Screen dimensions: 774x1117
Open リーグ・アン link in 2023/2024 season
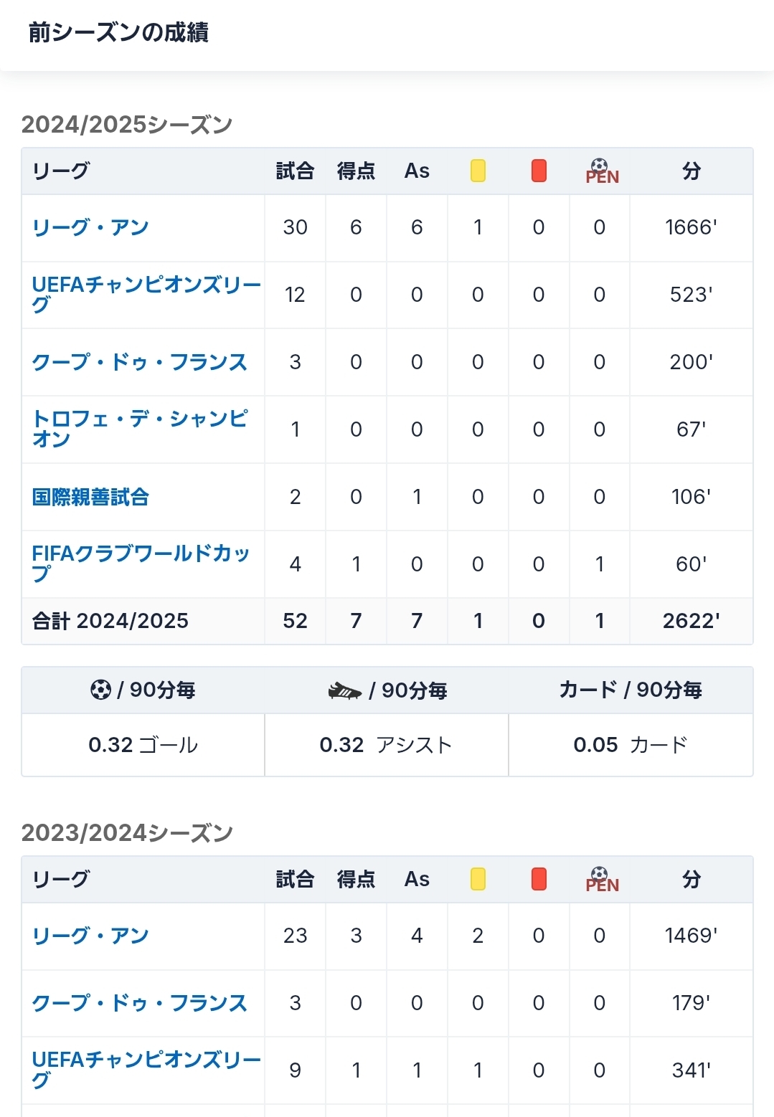90,936
